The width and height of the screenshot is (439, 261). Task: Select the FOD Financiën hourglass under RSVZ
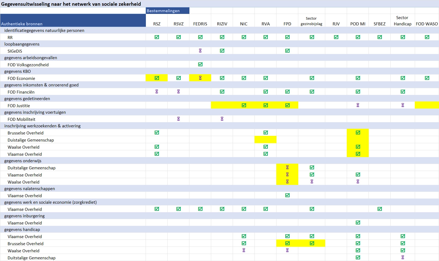pos(179,92)
